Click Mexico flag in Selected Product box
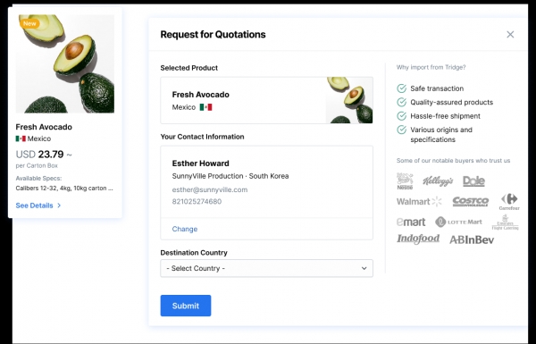Viewport: 536px width, 344px height. click(205, 107)
